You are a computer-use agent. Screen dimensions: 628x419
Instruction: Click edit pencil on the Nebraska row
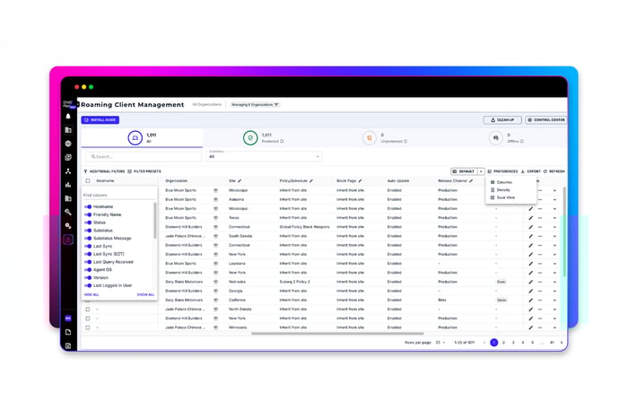pos(531,282)
